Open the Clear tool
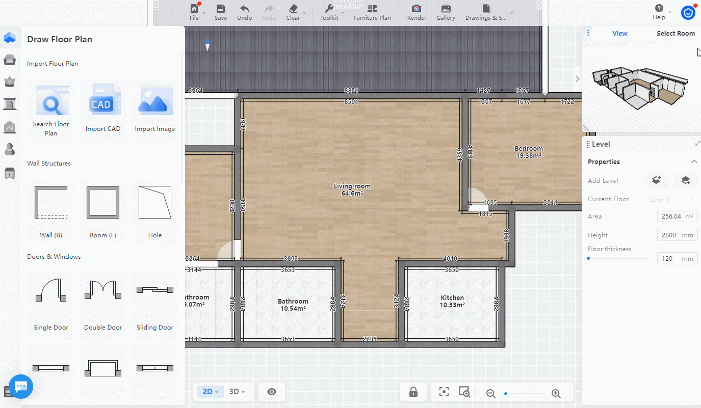The width and height of the screenshot is (701, 408). click(x=293, y=12)
